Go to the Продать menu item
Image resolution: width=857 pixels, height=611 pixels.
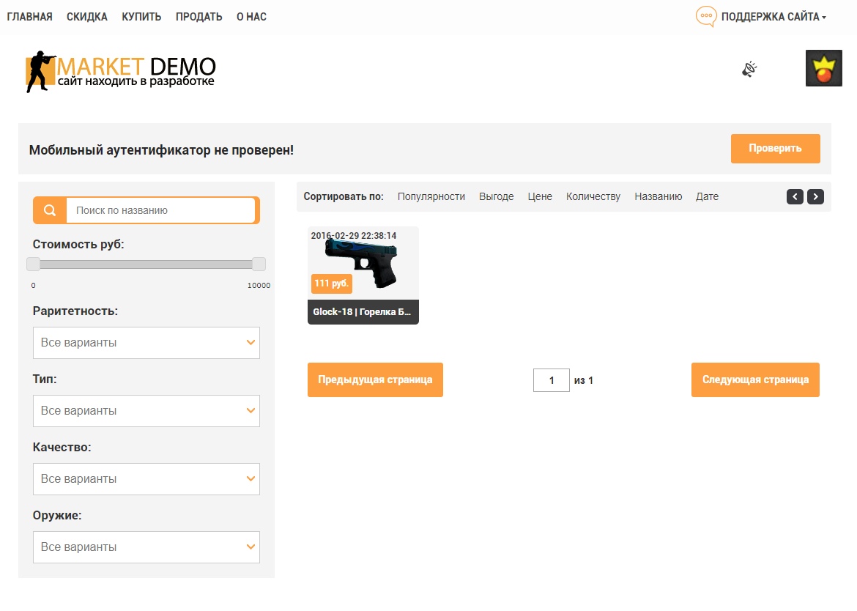pyautogui.click(x=199, y=17)
